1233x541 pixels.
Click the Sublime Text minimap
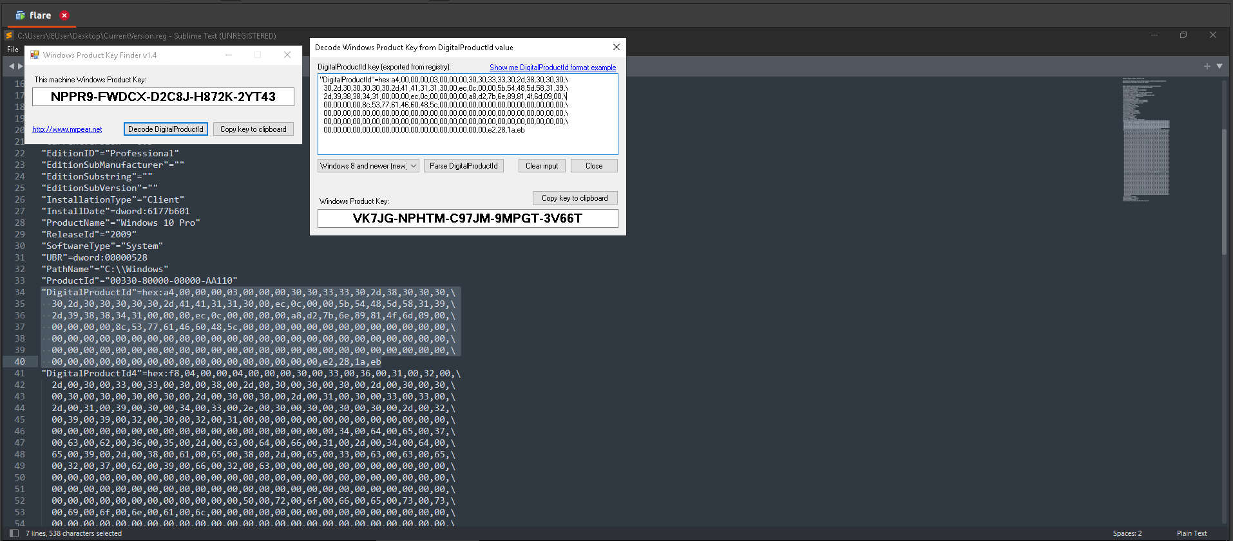1145,140
